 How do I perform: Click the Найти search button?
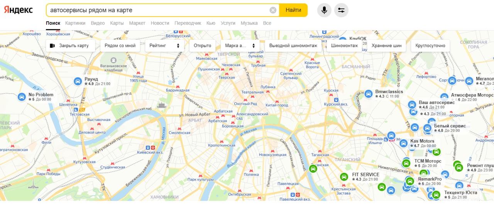293,10
